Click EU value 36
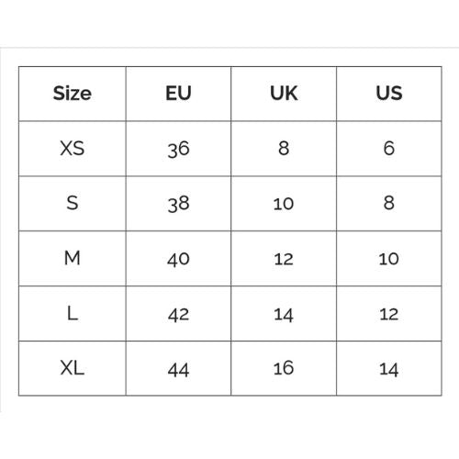The image size is (459, 459). tap(178, 150)
